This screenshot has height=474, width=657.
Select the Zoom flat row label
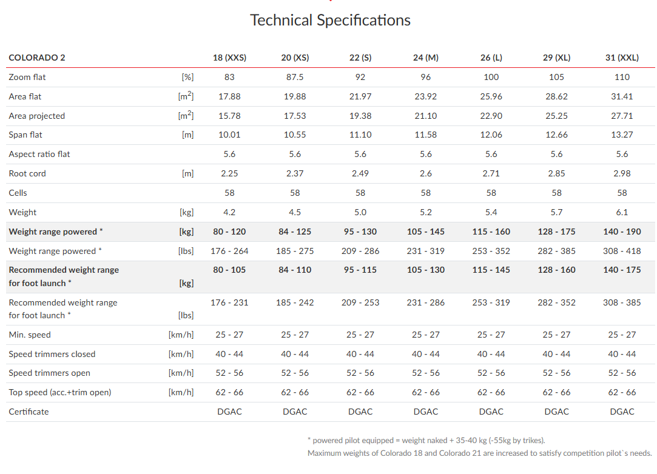(x=27, y=77)
